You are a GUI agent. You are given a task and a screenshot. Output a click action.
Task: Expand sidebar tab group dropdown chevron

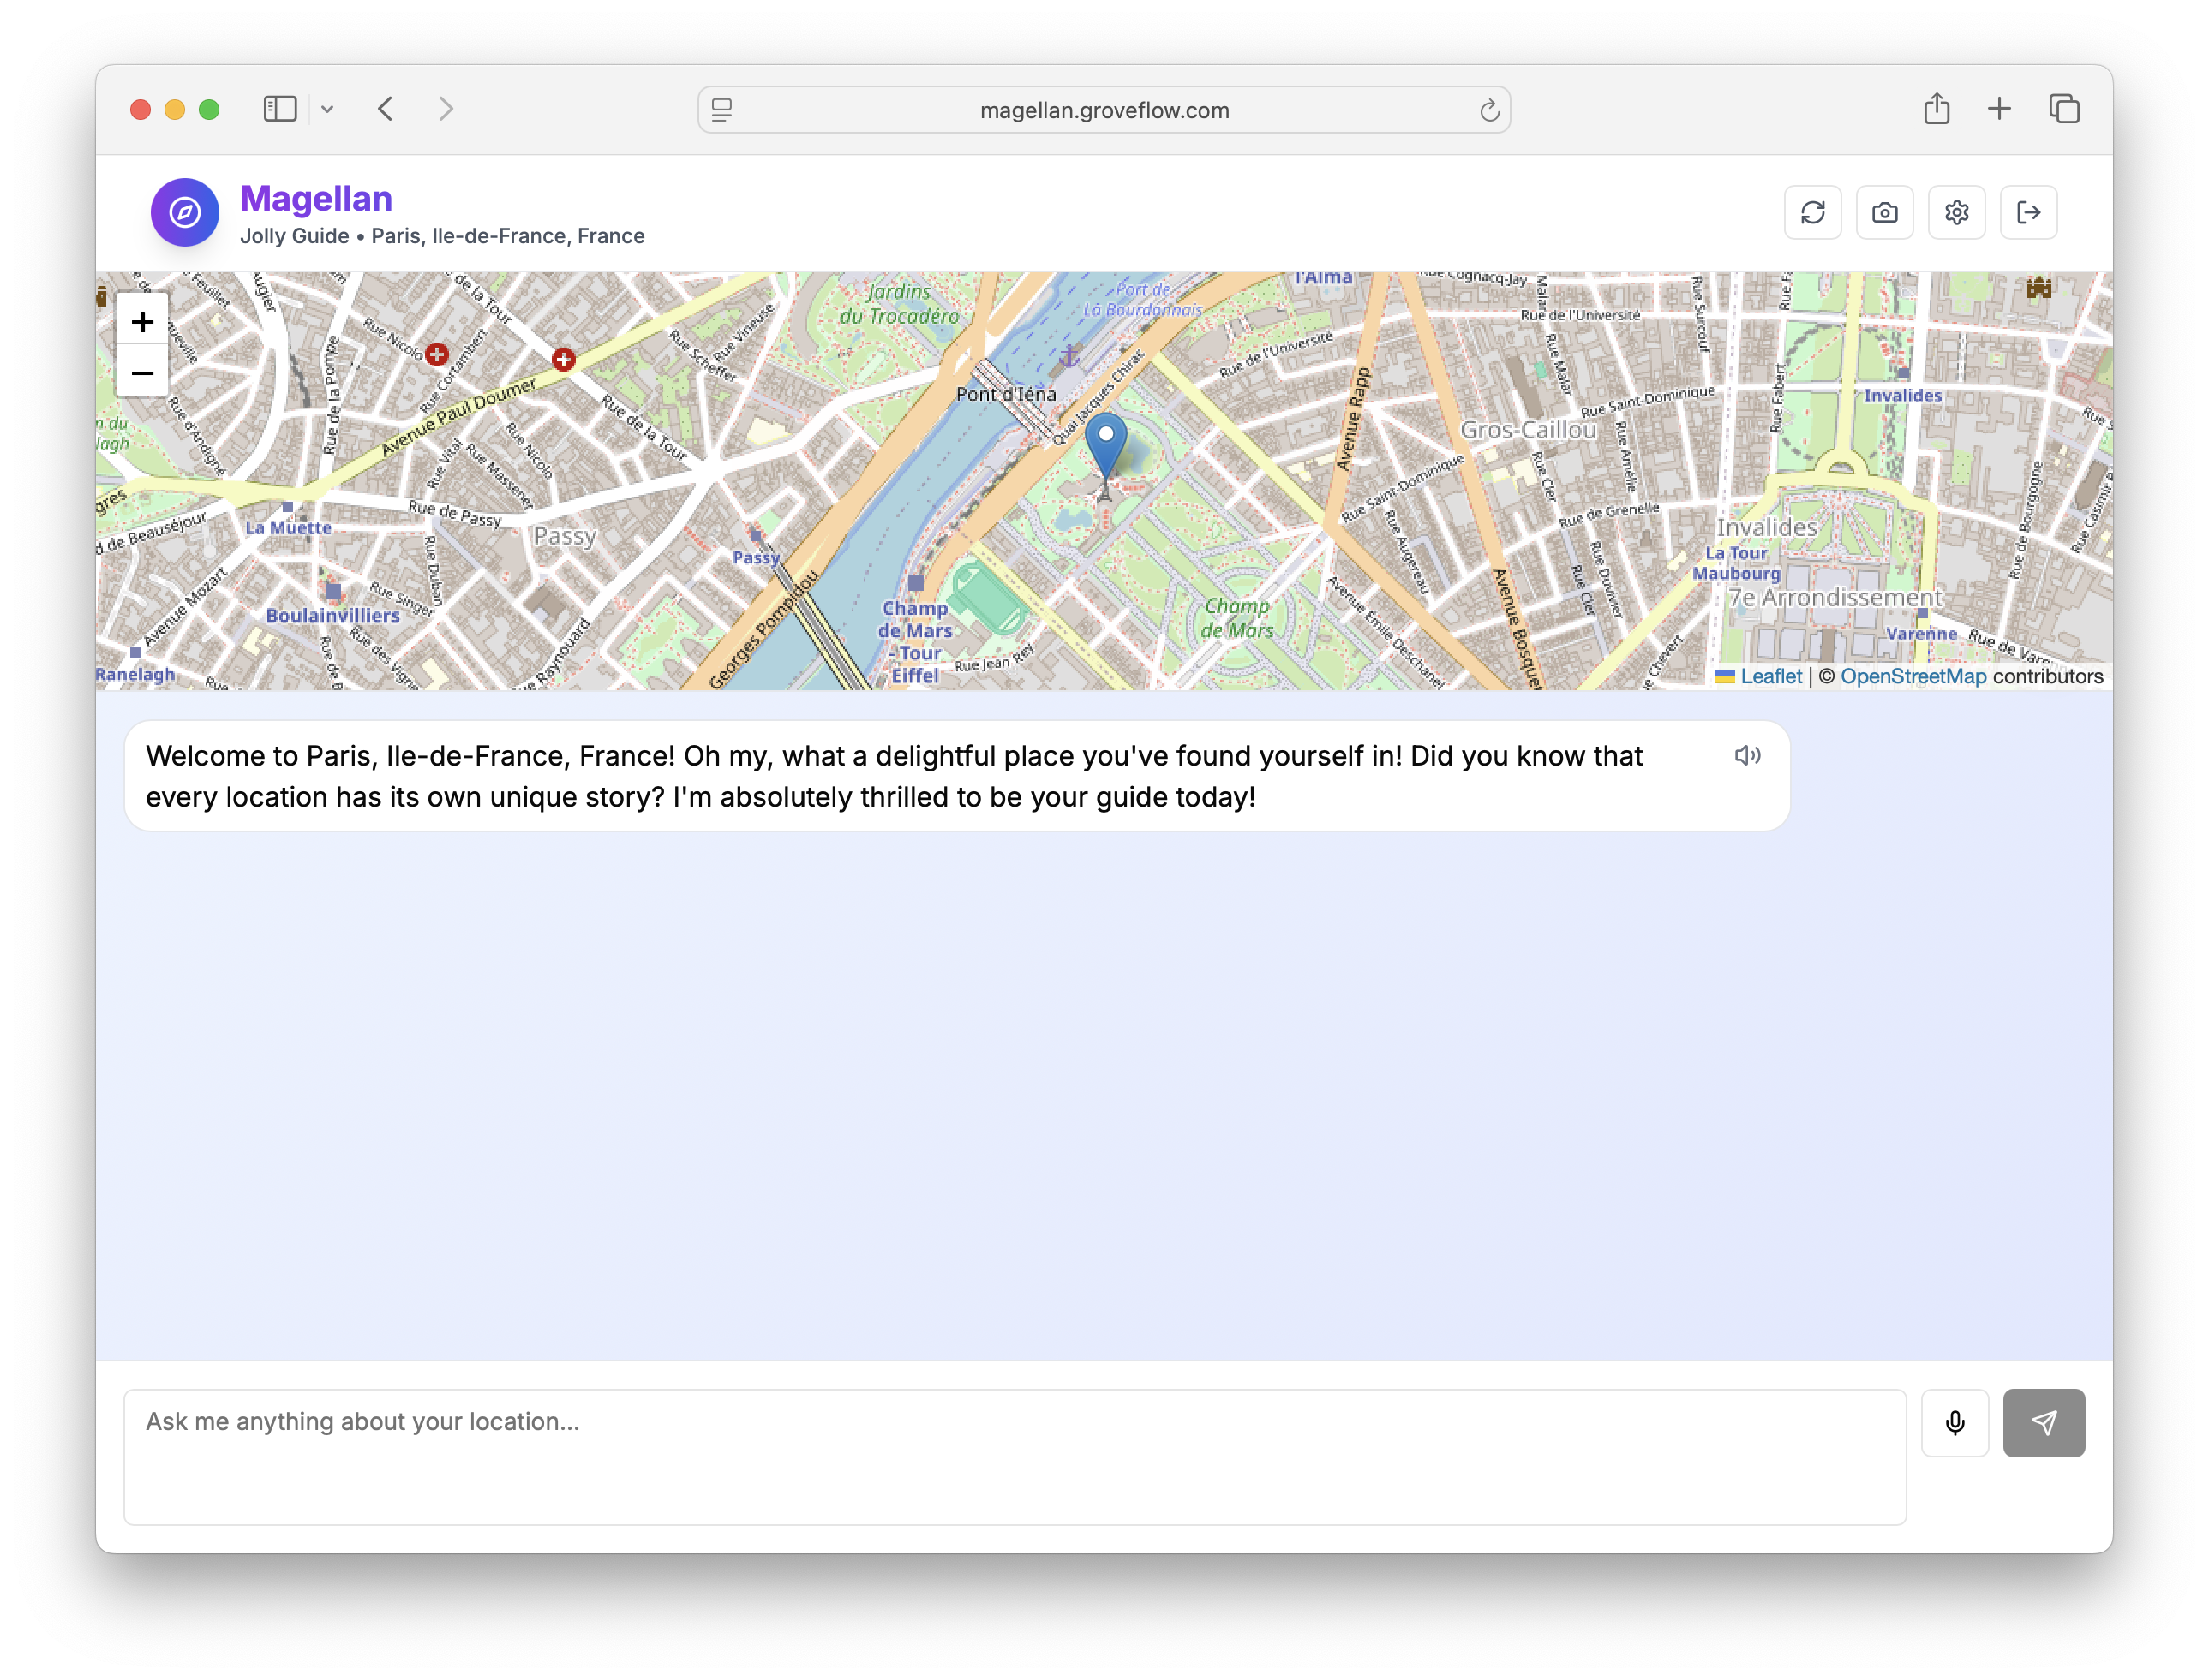(327, 109)
